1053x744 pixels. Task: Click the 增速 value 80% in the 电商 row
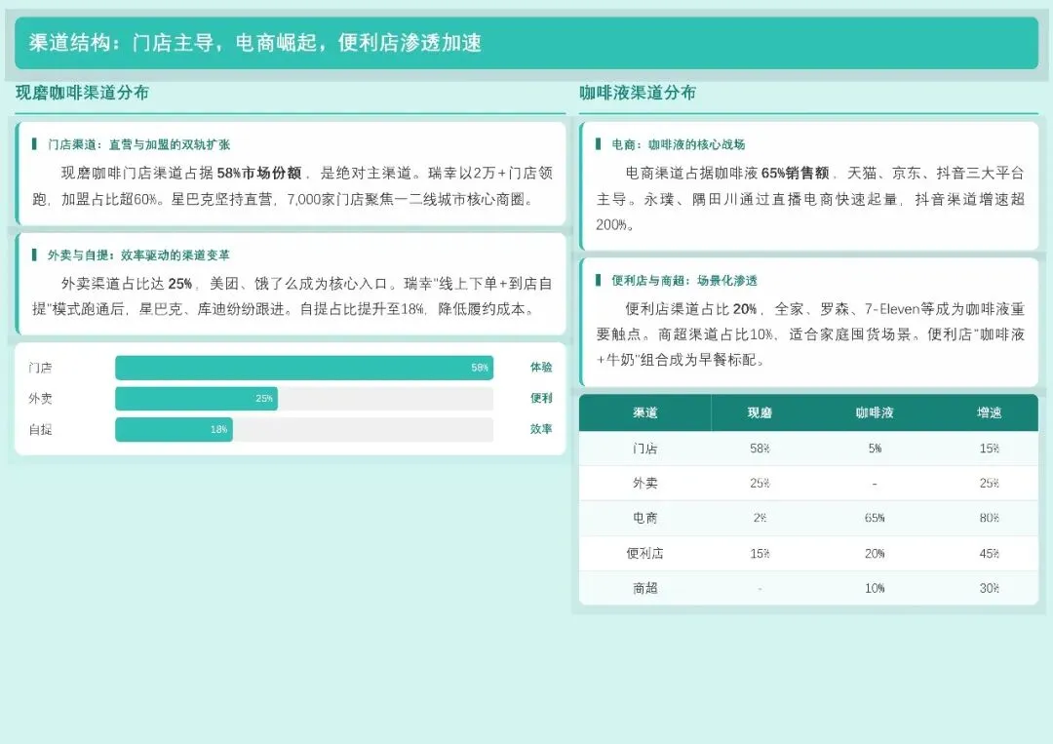click(990, 519)
